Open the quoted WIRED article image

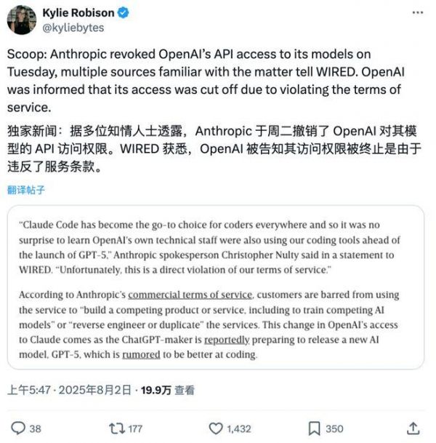(x=216, y=287)
